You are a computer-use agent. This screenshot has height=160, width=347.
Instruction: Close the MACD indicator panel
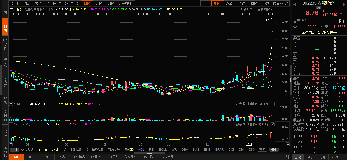point(273,124)
